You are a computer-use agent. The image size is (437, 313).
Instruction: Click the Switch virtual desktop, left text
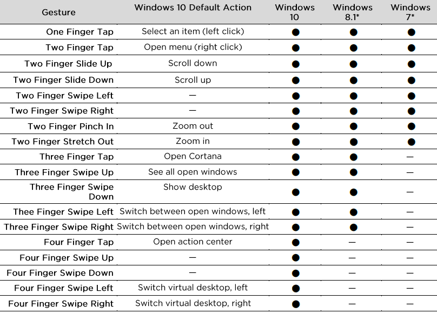coord(193,288)
